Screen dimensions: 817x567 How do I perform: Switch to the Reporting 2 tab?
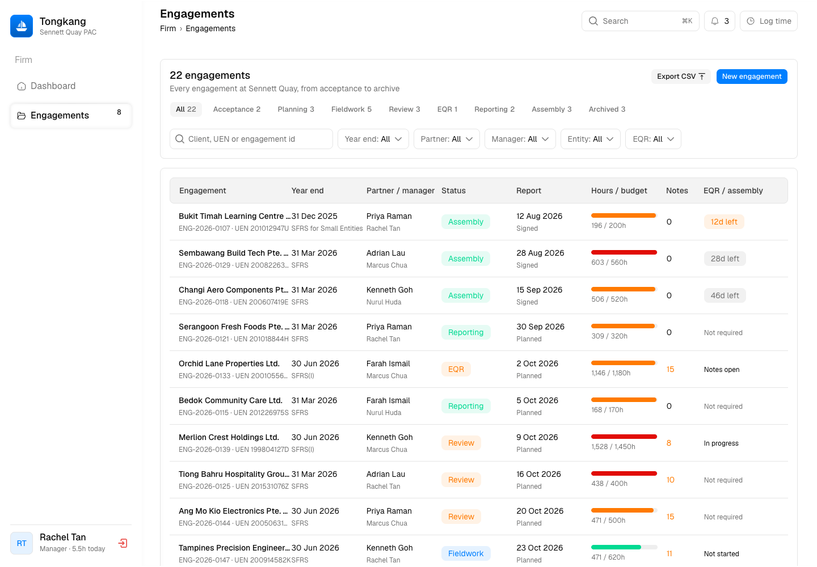tap(495, 109)
